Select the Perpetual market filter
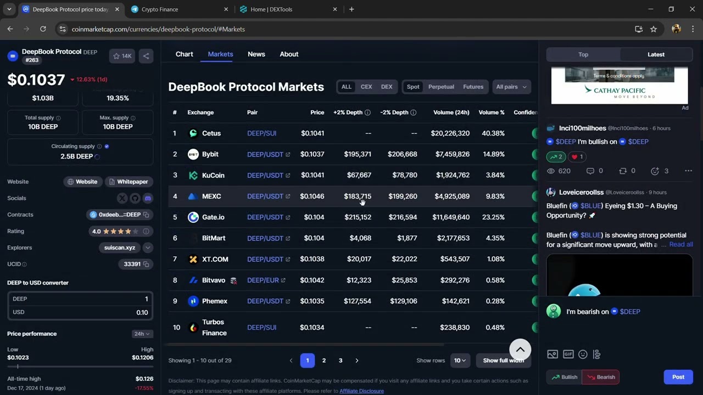Image resolution: width=703 pixels, height=395 pixels. (441, 87)
